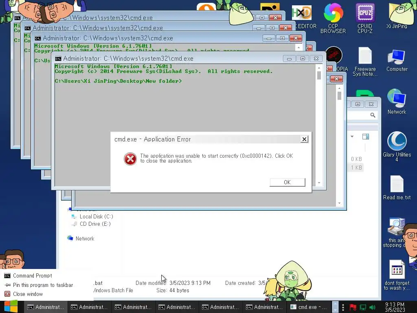The width and height of the screenshot is (417, 313).
Task: Click the Date modified value 3/5/2023 9:13 PM
Action: pos(190,283)
